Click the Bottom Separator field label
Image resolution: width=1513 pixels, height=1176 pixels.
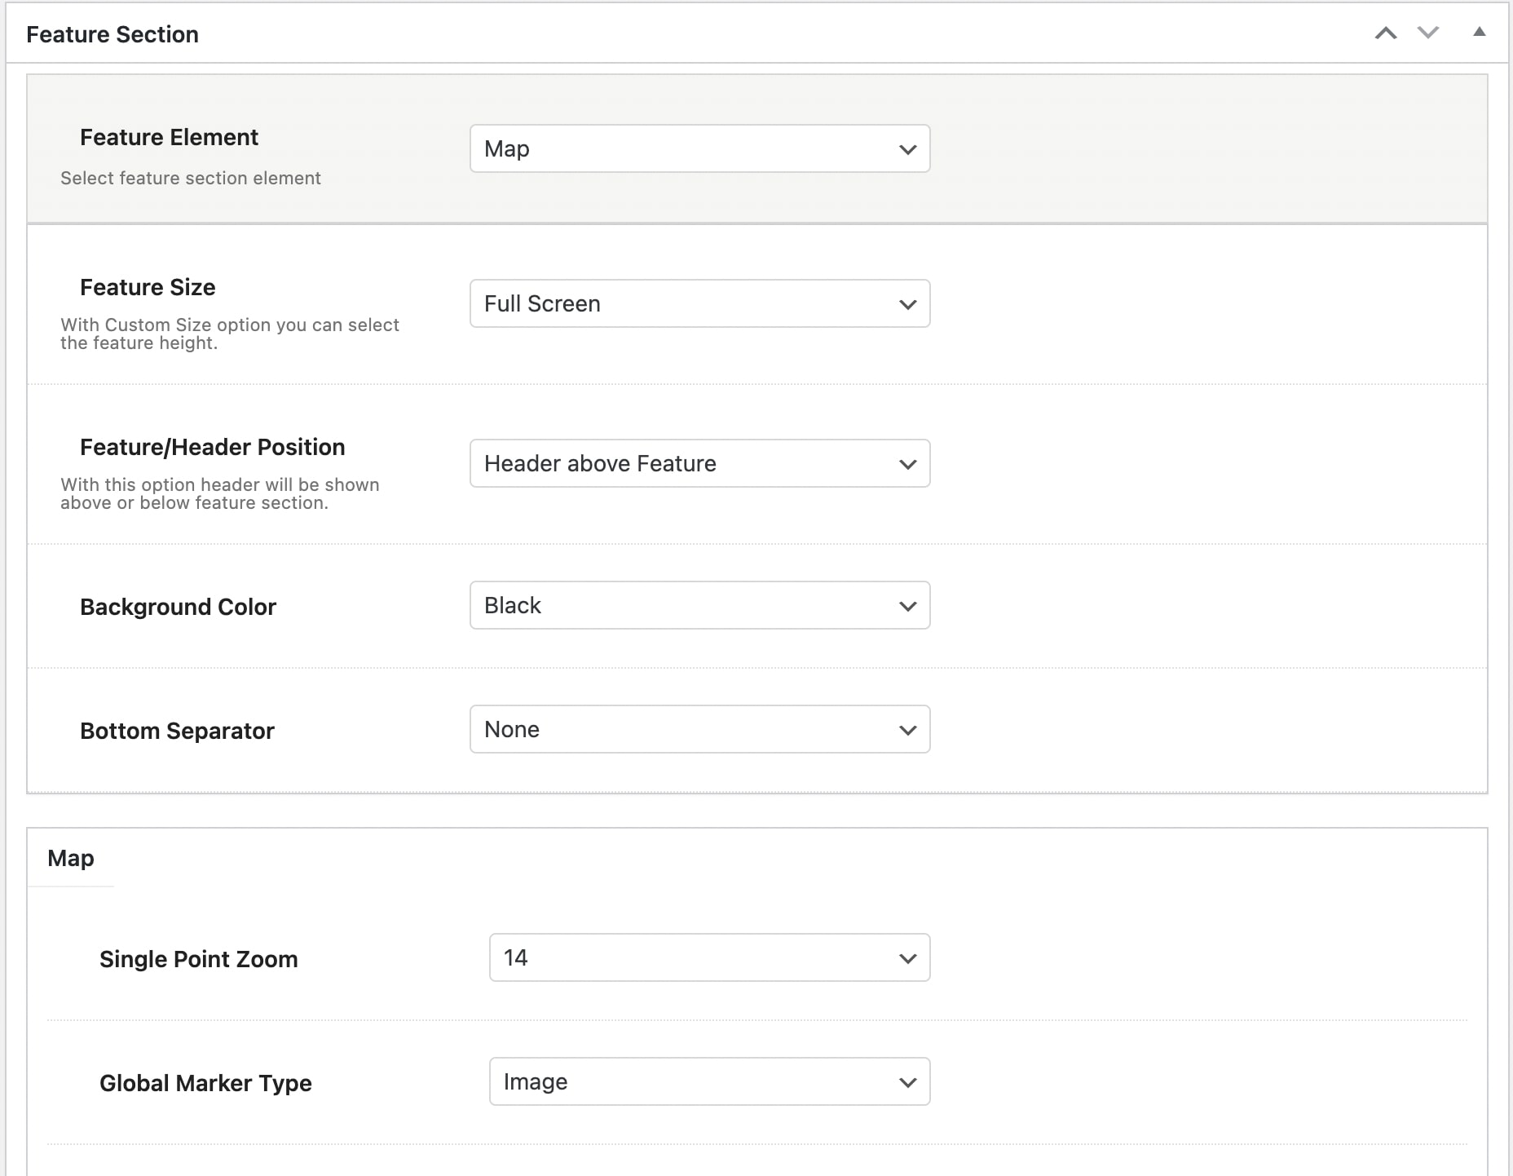[x=177, y=731]
